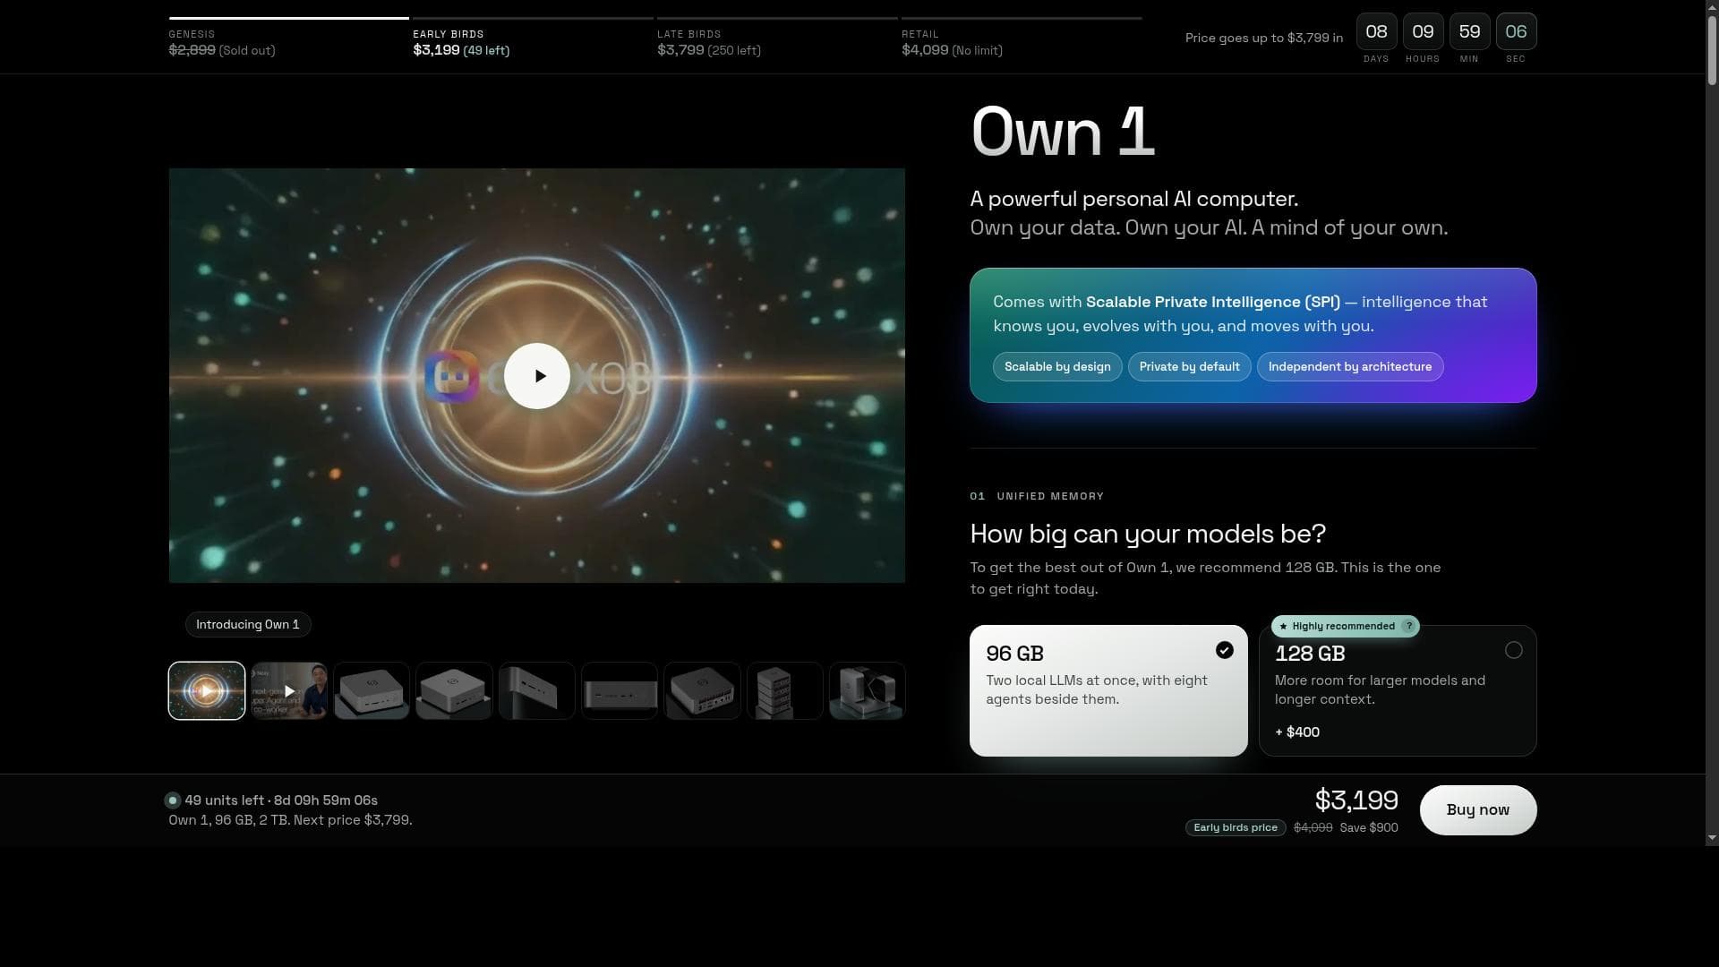Play the Own 1 intro video
1719x967 pixels.
point(537,376)
